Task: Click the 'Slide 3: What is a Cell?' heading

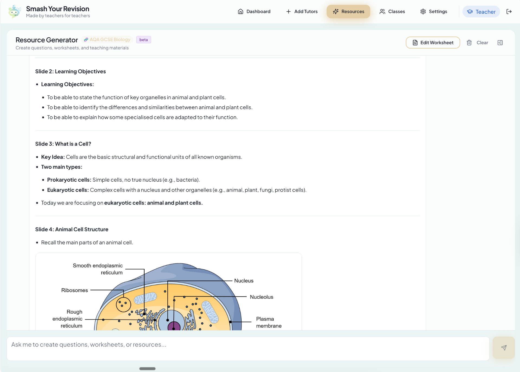Action: tap(63, 144)
